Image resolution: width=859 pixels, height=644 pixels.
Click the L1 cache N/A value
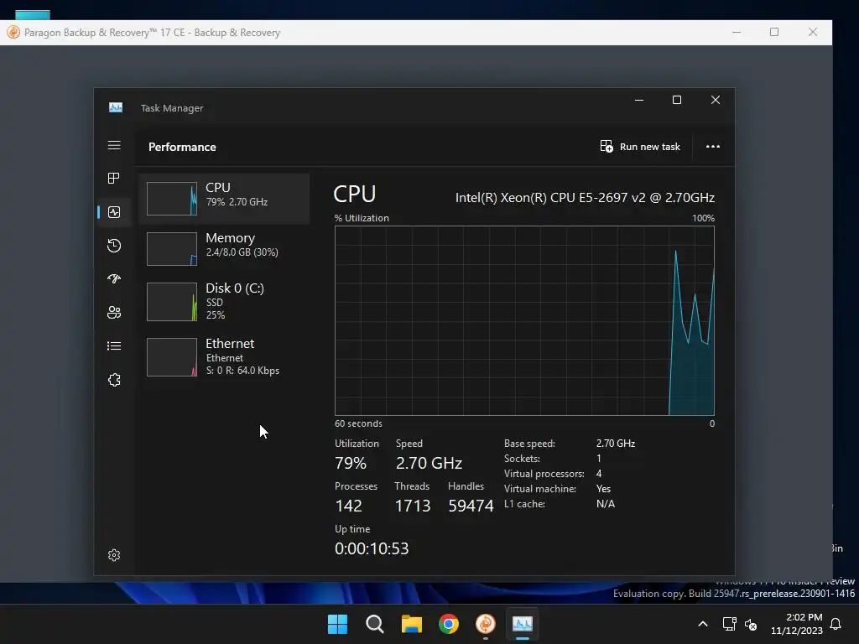[606, 504]
